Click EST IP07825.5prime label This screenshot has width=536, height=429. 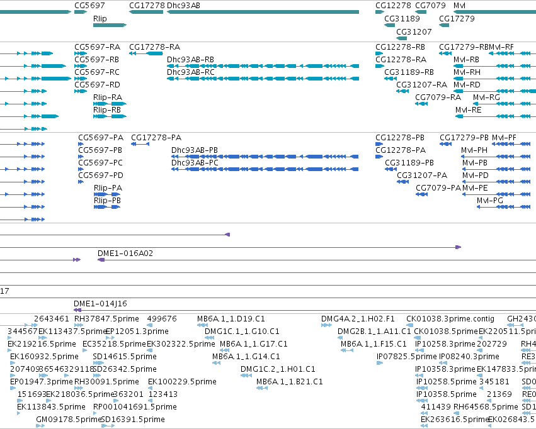[407, 357]
